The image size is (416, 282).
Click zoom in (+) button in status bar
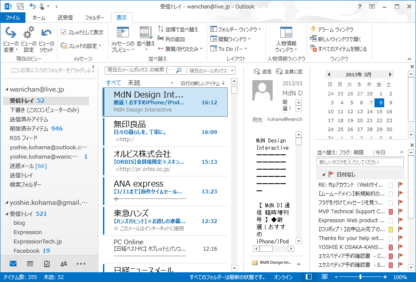(x=385, y=277)
